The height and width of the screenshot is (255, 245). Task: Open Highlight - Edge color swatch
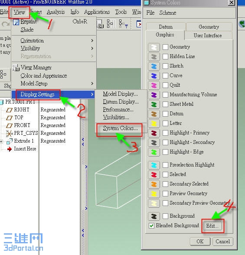tap(154, 152)
